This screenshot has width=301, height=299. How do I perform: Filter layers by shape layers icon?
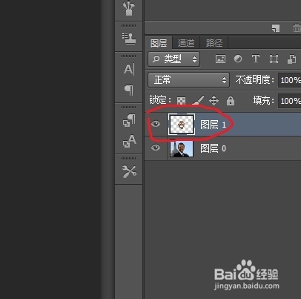tap(274, 59)
